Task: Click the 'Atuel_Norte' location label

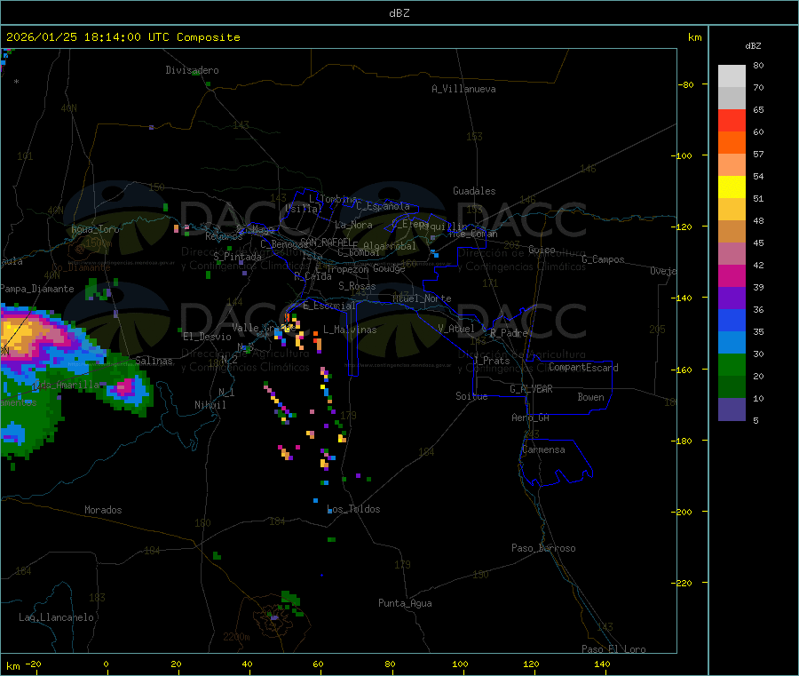Action: click(422, 298)
